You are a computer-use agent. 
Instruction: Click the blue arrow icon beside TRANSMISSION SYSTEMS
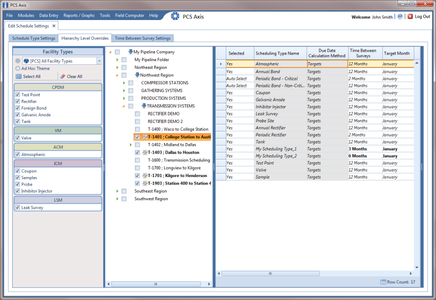(x=144, y=106)
